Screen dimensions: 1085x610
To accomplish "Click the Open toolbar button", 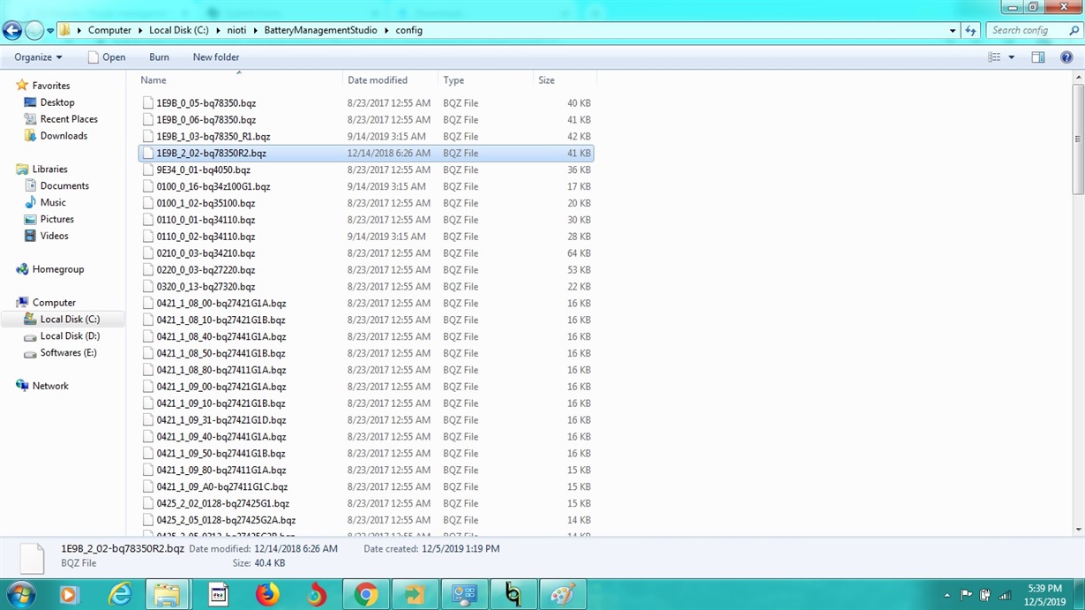I will coord(107,57).
